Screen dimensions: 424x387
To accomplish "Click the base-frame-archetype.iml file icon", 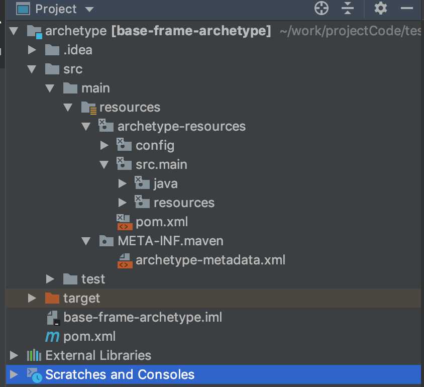I will pyautogui.click(x=53, y=318).
